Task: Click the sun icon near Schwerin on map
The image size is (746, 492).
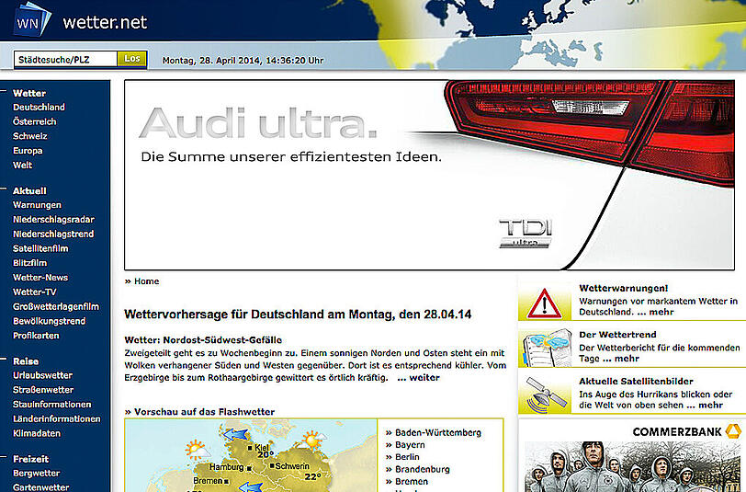Action: point(312,440)
